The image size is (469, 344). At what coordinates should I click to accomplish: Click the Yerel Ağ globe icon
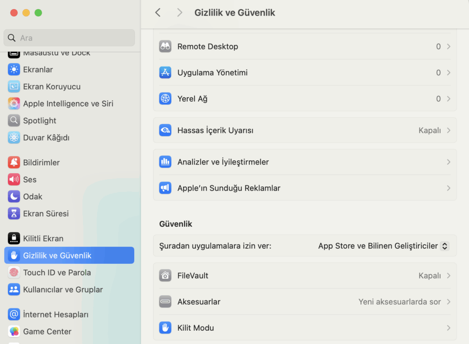165,98
